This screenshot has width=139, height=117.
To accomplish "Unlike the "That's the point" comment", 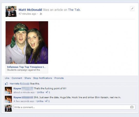I will coord(40,92).
